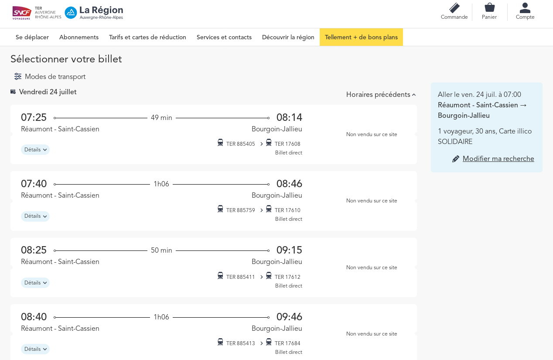Click the train icon beside TER 17612
Viewport: 553px width, 360px height.
click(269, 276)
